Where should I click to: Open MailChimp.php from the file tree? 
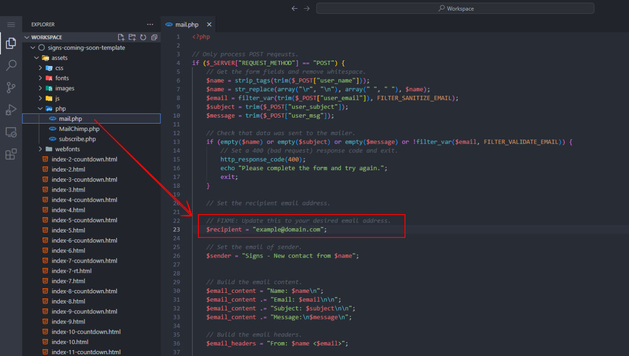[x=79, y=129]
